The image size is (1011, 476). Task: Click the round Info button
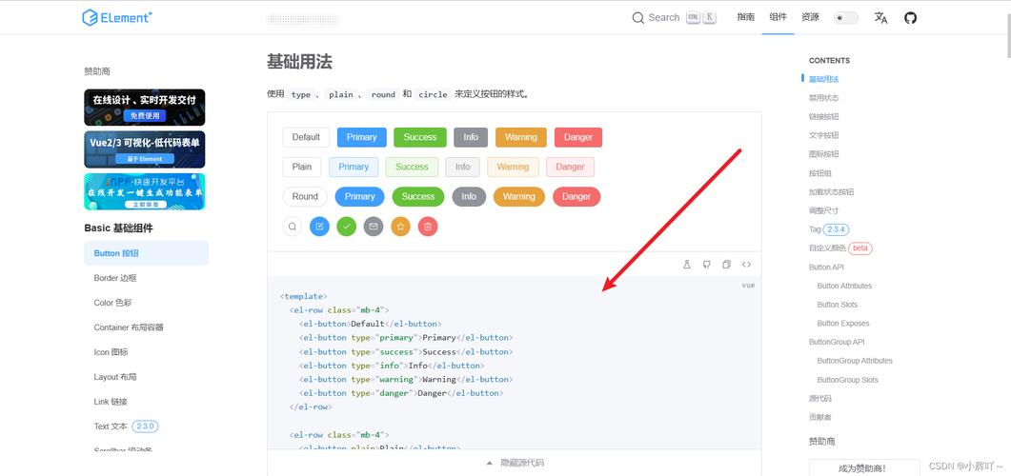[470, 196]
